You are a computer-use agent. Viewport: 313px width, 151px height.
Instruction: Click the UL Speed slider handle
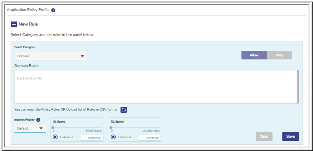53,127
